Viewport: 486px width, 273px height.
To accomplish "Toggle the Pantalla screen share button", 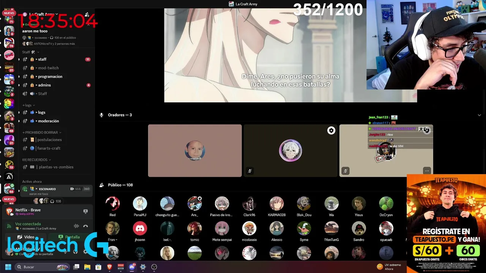I will (x=69, y=237).
